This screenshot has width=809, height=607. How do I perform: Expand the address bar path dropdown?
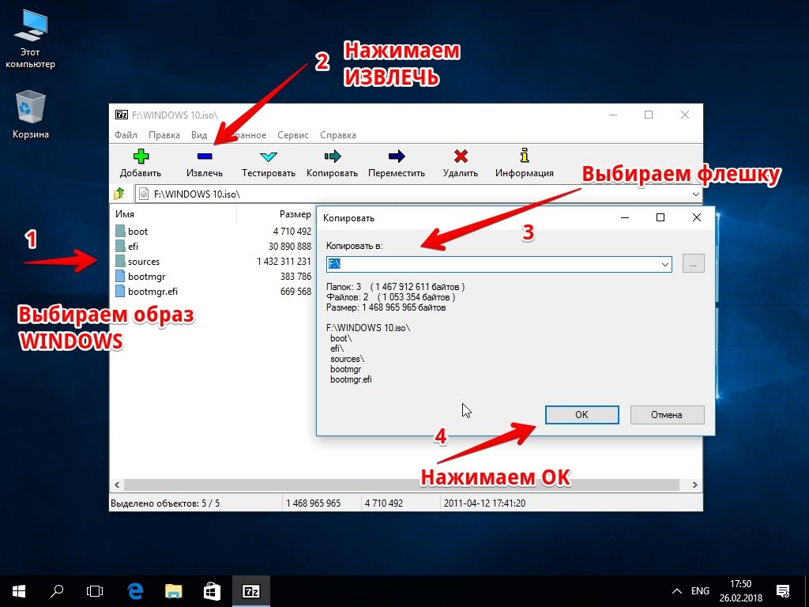[695, 194]
